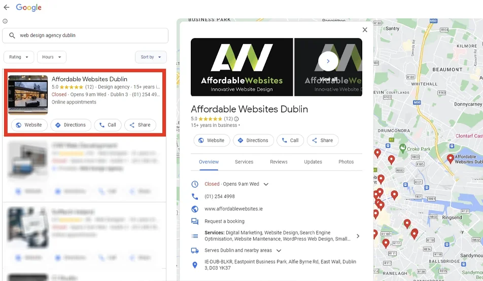Click the Drumcondra label on the map

(394, 131)
